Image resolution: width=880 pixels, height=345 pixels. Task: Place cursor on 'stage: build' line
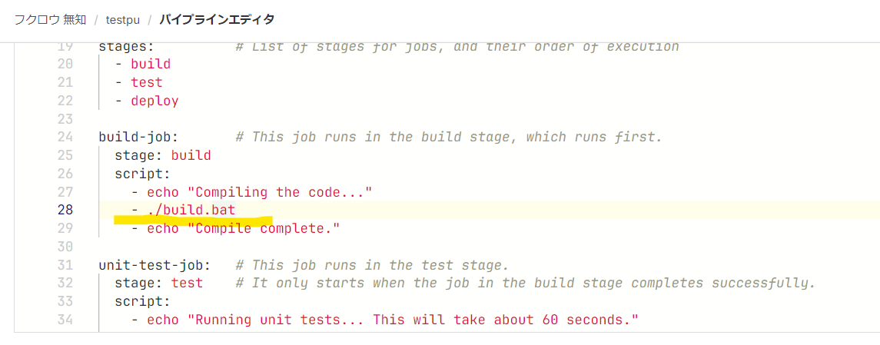coord(163,155)
